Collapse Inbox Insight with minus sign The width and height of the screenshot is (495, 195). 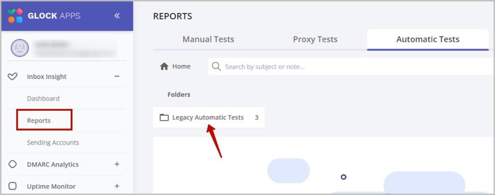click(x=117, y=77)
